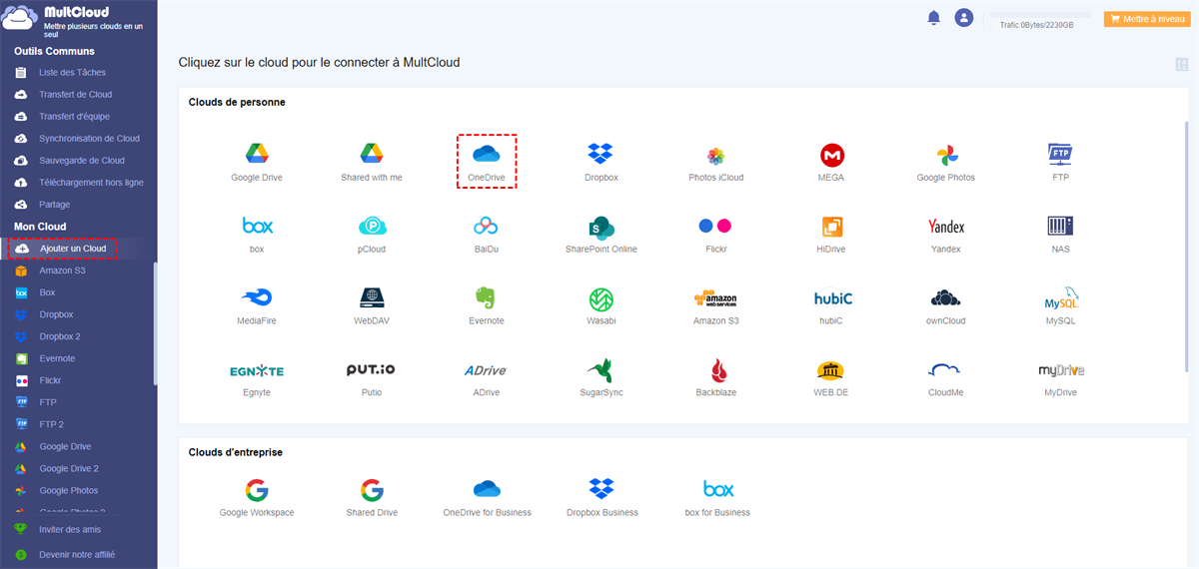Connect the MEGA cloud
Image resolution: width=1199 pixels, height=569 pixels.
click(831, 163)
